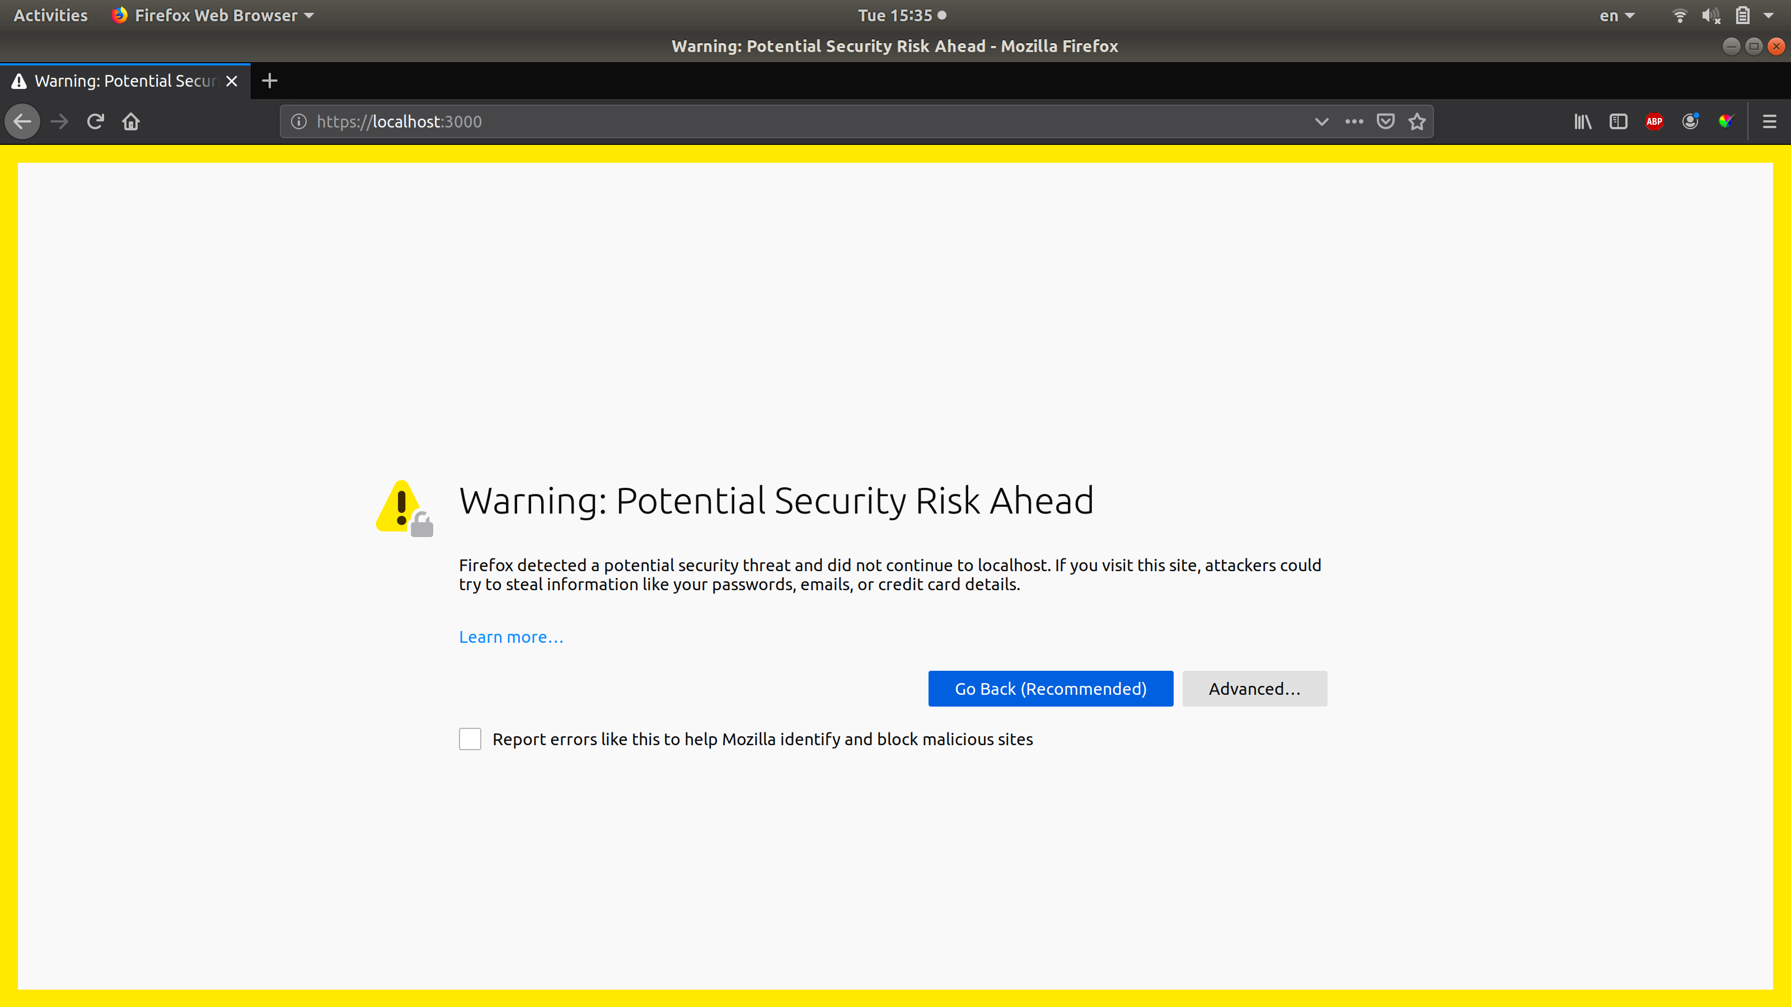This screenshot has width=1791, height=1007.
Task: Open the Firefox hamburger menu
Action: click(1769, 121)
